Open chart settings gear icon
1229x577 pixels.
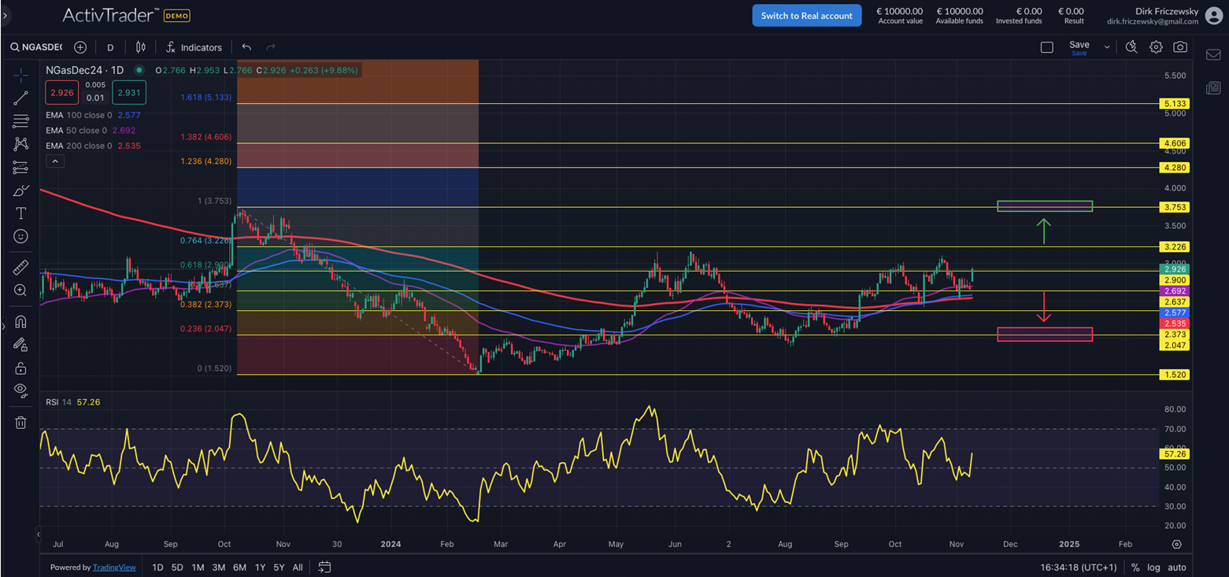(1156, 47)
